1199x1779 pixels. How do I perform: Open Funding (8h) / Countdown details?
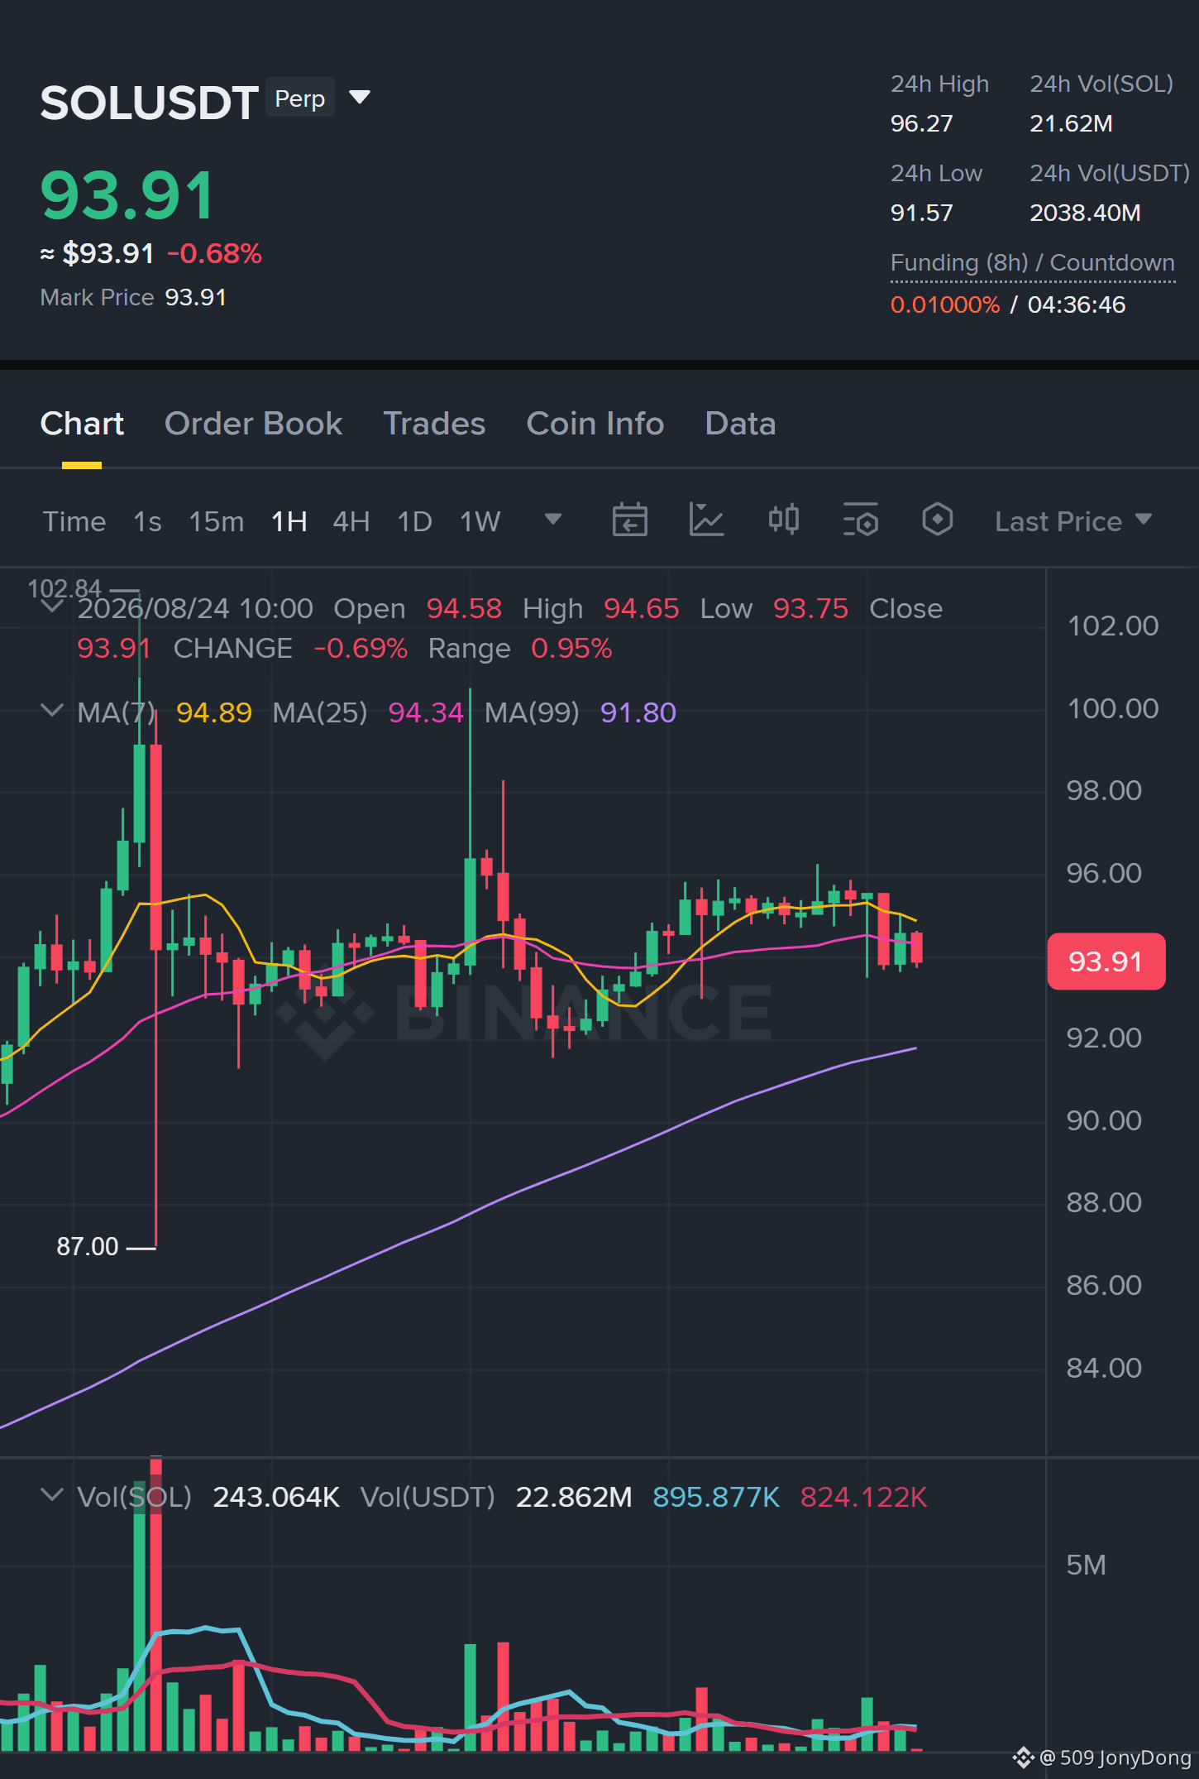click(x=1033, y=262)
